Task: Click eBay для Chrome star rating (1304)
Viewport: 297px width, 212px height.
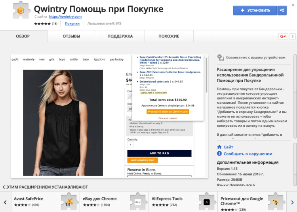Action: click(x=96, y=205)
